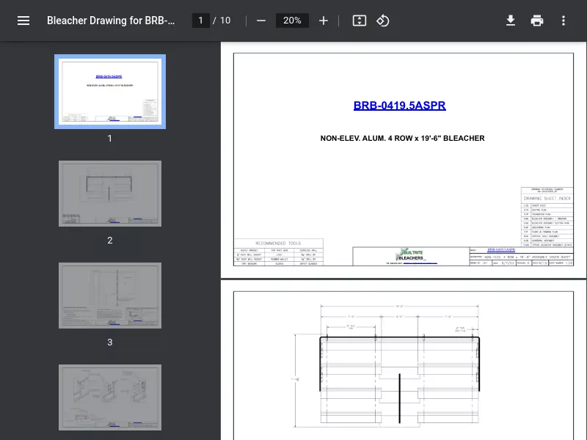Download the PDF file
Screen dimensions: 587x440
point(511,21)
